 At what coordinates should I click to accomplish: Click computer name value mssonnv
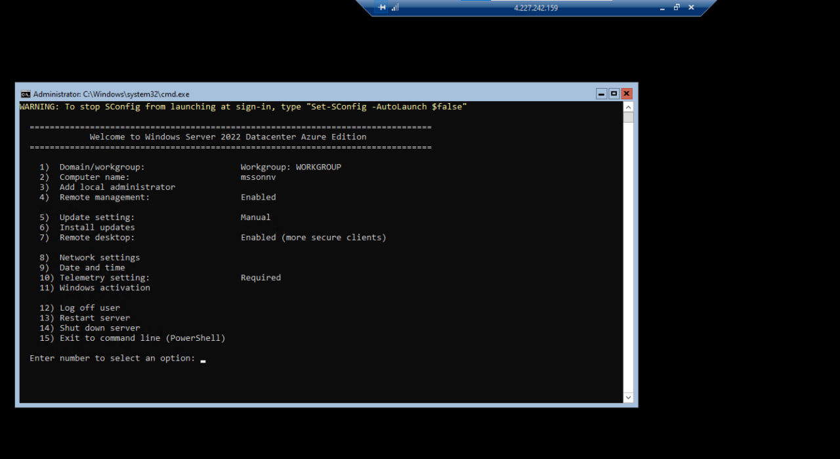point(259,177)
